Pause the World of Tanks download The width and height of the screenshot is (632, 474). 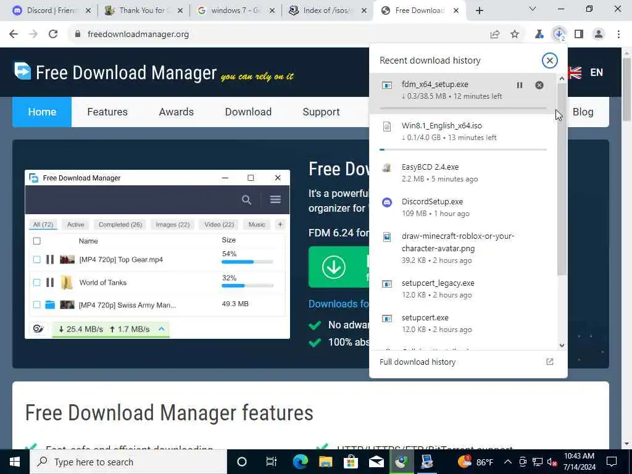[50, 283]
